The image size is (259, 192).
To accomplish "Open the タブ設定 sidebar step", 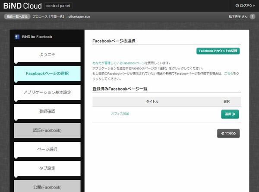I will pos(47,168).
